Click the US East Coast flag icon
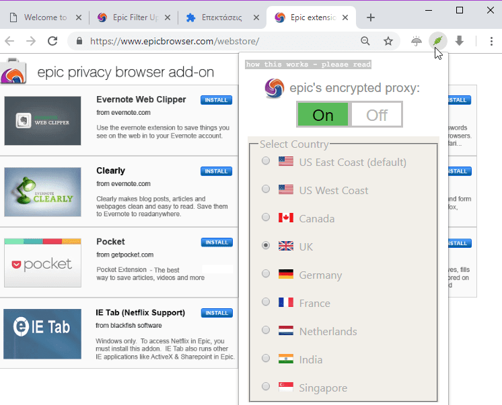The height and width of the screenshot is (405, 502). [285, 161]
